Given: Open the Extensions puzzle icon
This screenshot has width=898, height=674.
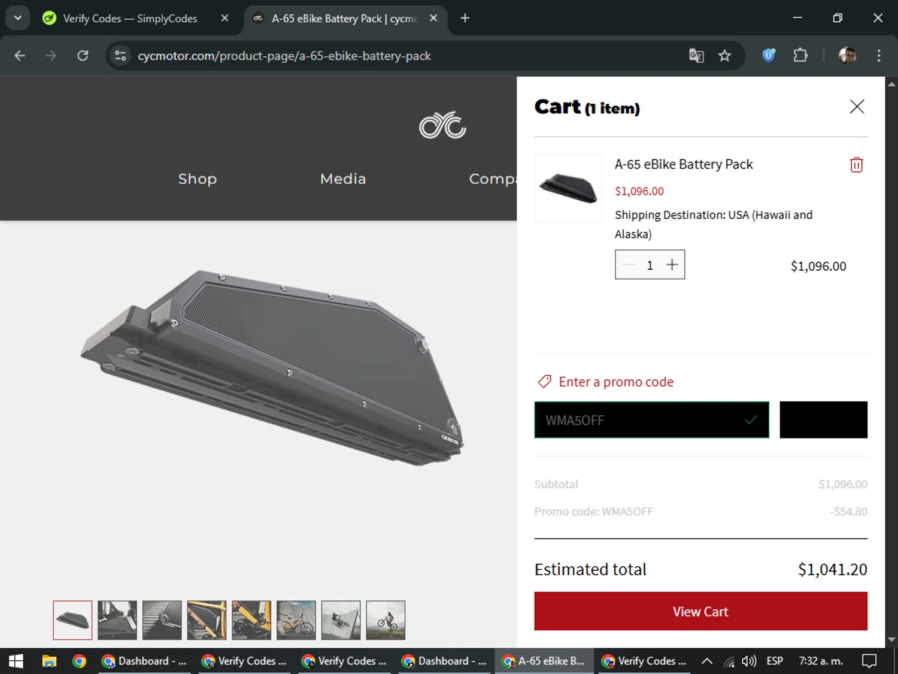Looking at the screenshot, I should tap(800, 56).
